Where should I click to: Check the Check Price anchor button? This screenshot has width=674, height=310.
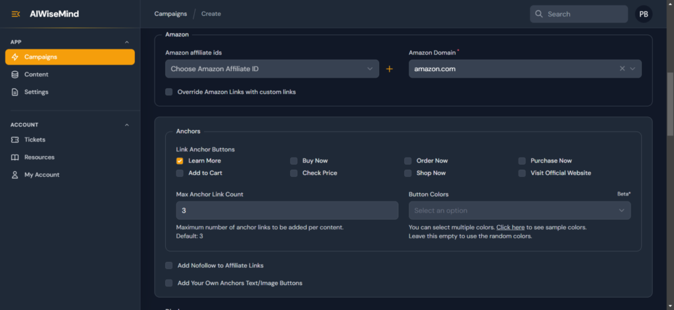(294, 173)
